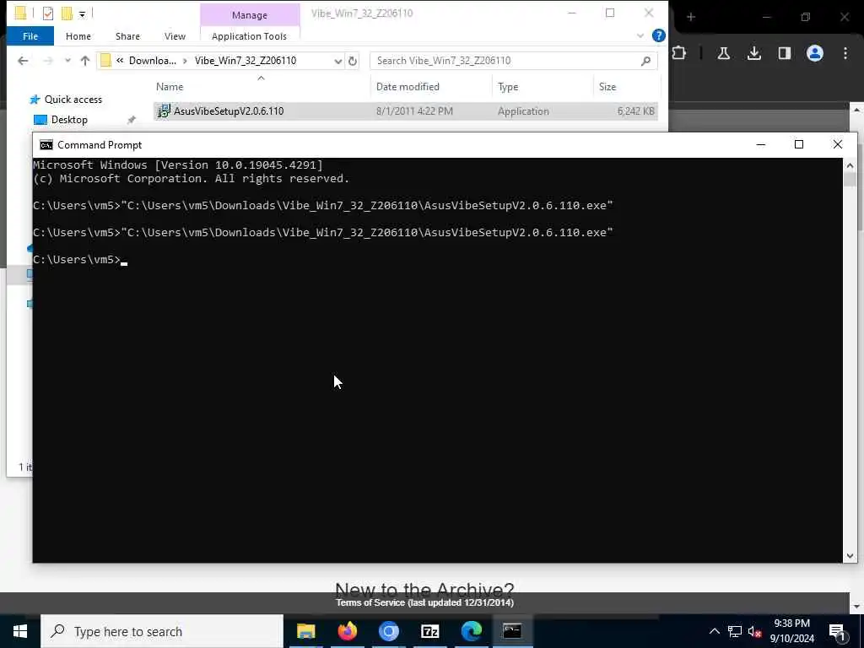Viewport: 864px width, 648px height.
Task: Click the search magnifier icon in Explorer
Action: (645, 61)
